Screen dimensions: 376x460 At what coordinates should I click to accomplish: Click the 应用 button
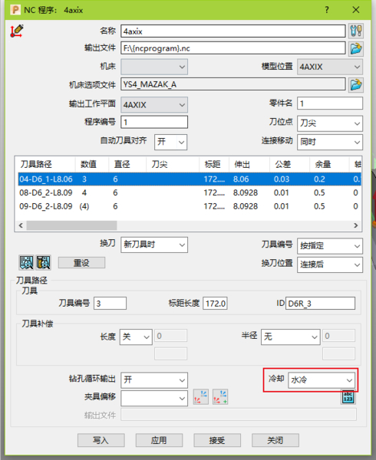(x=159, y=440)
